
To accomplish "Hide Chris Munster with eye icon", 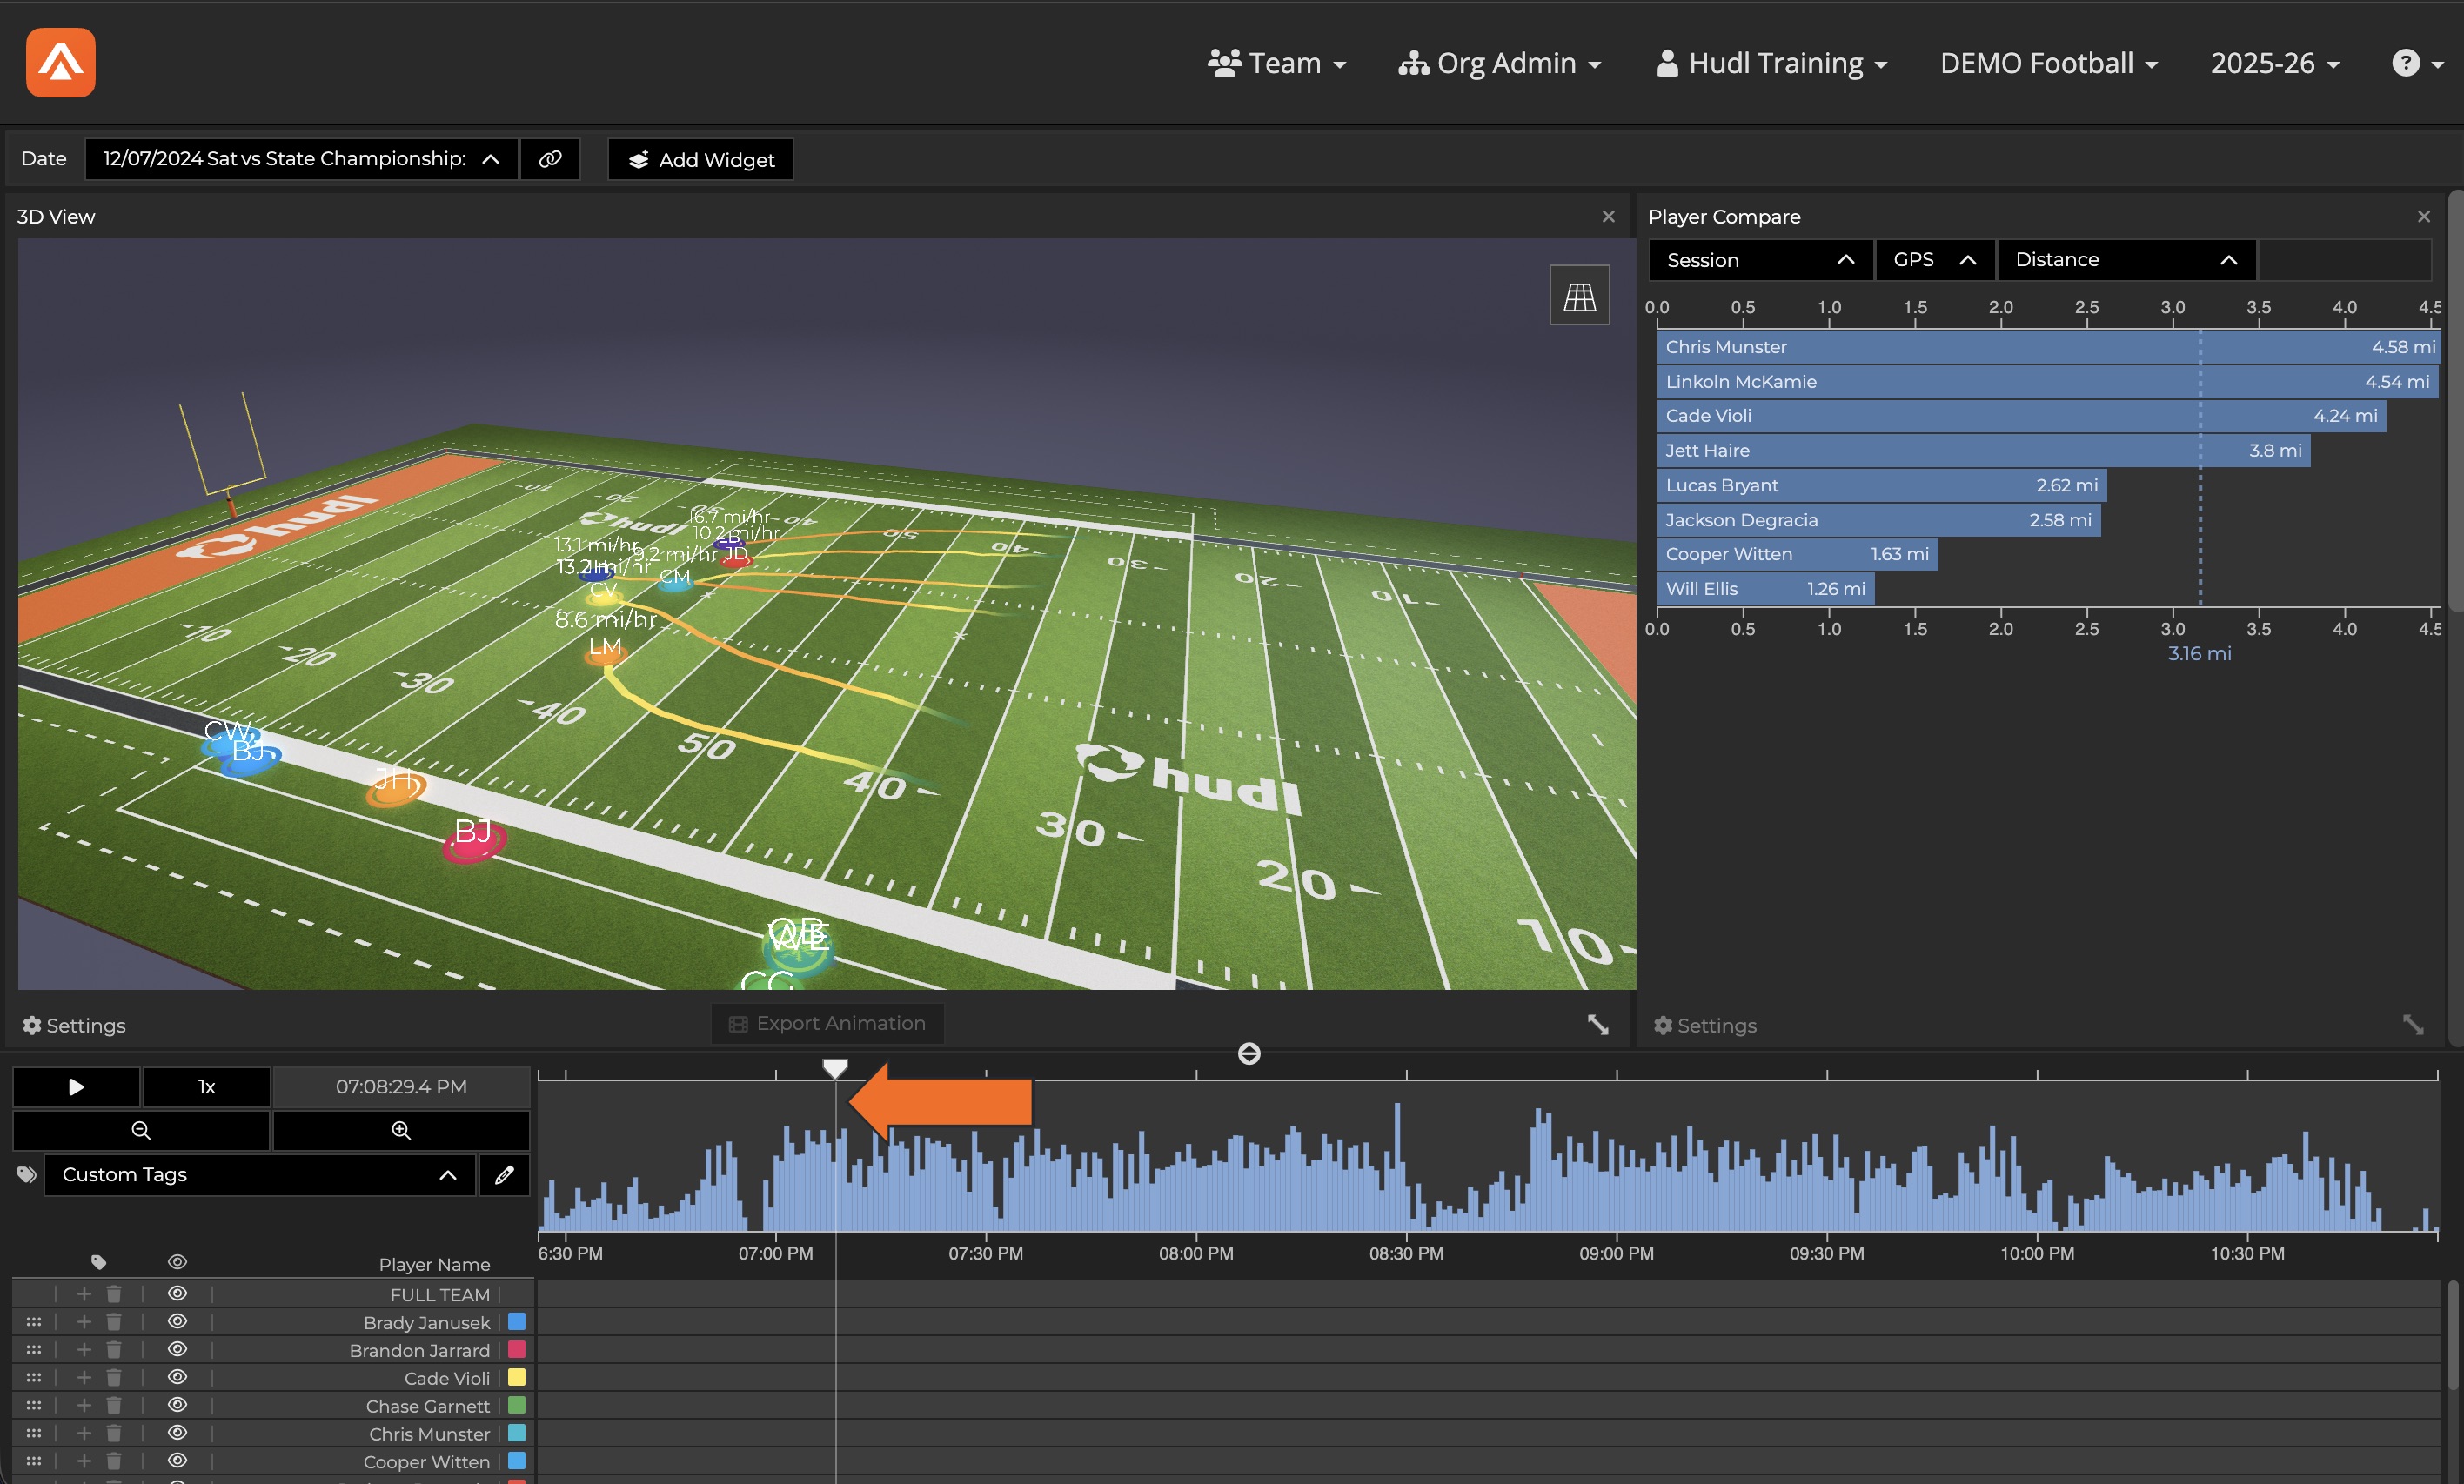I will (178, 1433).
